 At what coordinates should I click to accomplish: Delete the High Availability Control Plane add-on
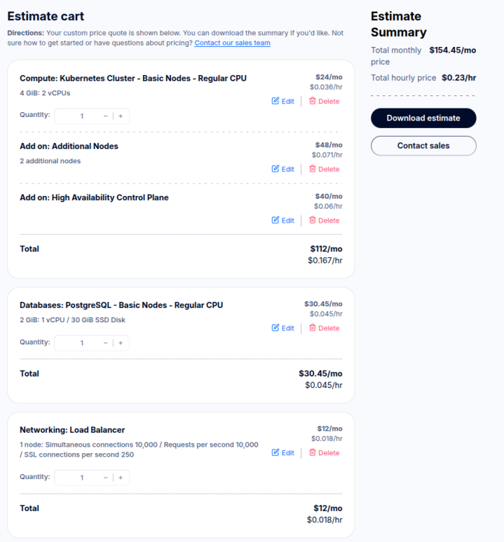tap(323, 220)
